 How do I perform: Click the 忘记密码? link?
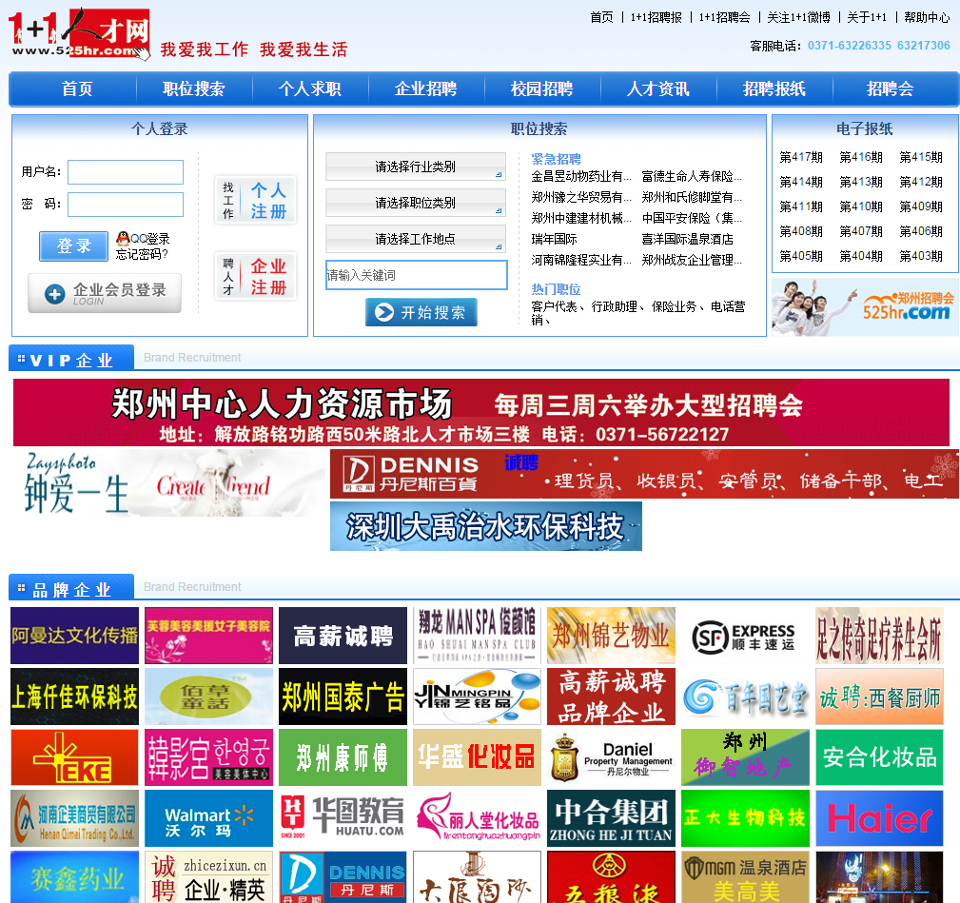(x=142, y=254)
